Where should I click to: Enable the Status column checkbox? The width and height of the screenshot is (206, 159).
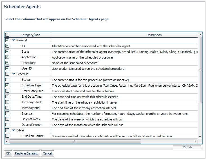click(x=7, y=79)
